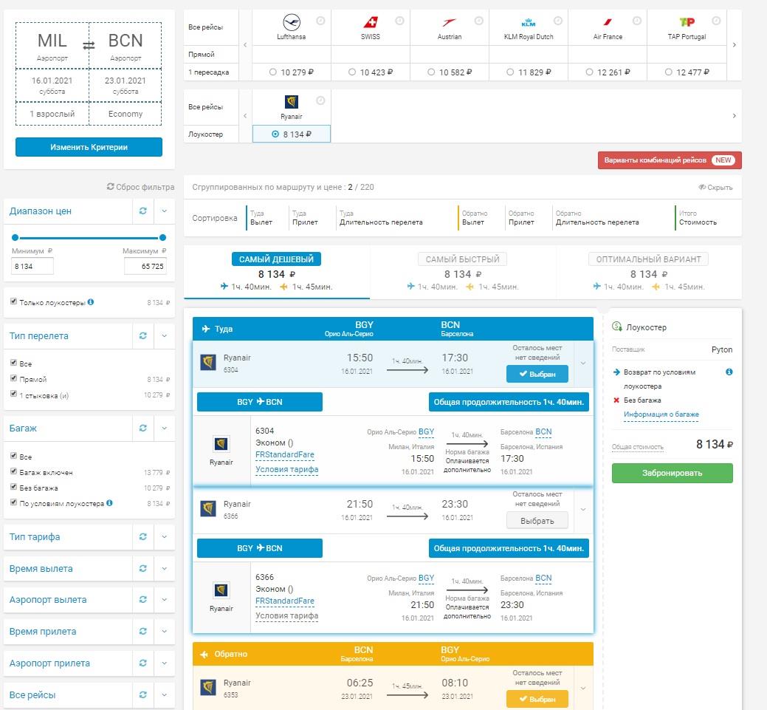Image resolution: width=767 pixels, height=710 pixels.
Task: Click the Air France logo
Action: tap(608, 22)
